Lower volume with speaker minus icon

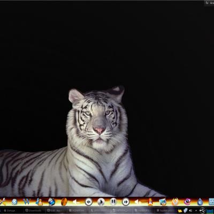(x=76, y=202)
